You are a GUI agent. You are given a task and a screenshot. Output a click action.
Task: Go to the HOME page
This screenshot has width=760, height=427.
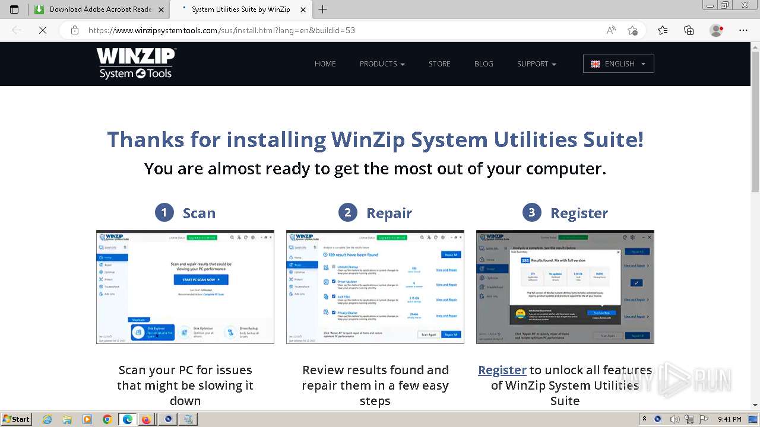coord(325,64)
